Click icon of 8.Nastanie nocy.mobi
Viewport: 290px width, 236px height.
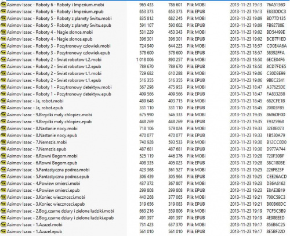[x=3, y=128]
